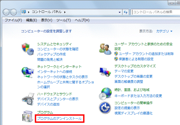This screenshot has height=125, width=180.
Task: Click the refresh arrows button near address bar
Action: click(x=126, y=12)
